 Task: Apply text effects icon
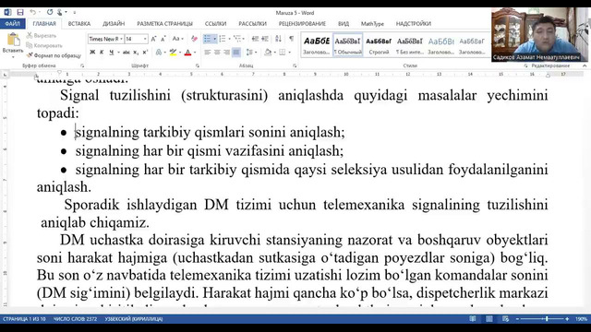159,53
